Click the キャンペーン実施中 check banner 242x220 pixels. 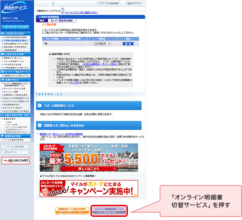tap(89, 189)
